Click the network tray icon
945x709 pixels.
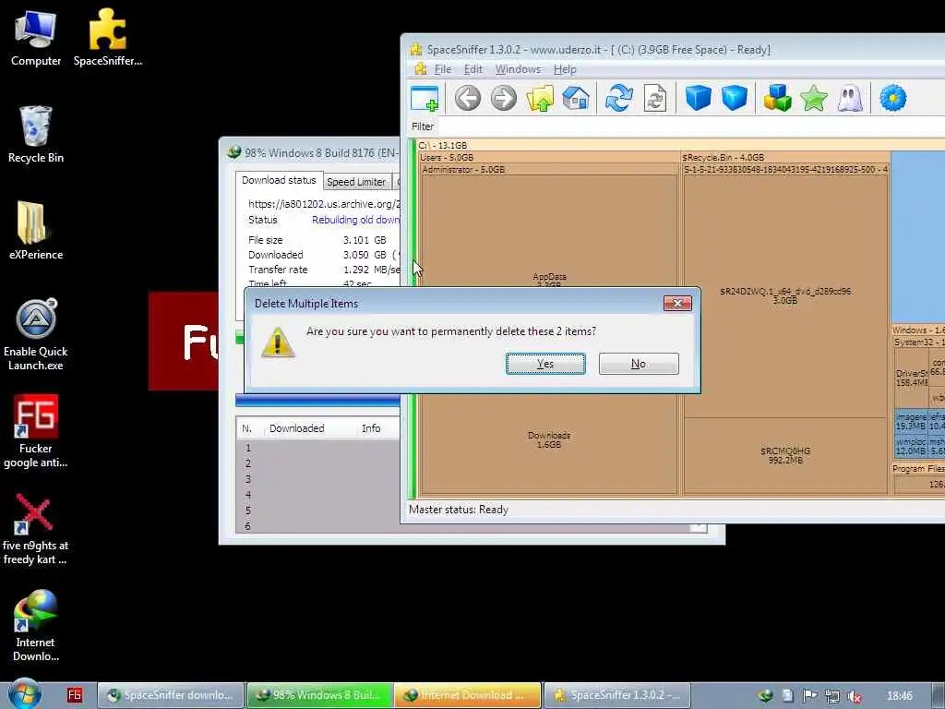832,696
